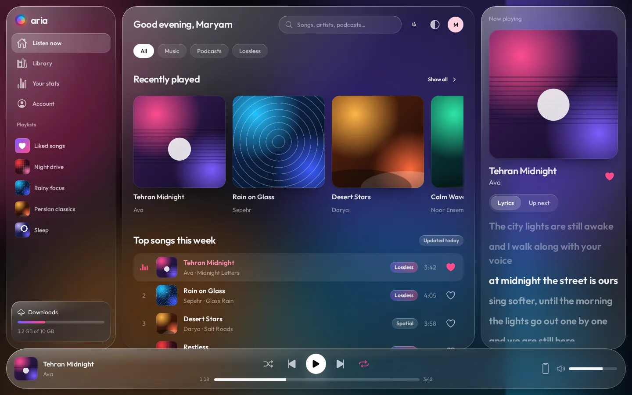Open the Sleep playlist
The height and width of the screenshot is (395, 632).
pos(61,230)
